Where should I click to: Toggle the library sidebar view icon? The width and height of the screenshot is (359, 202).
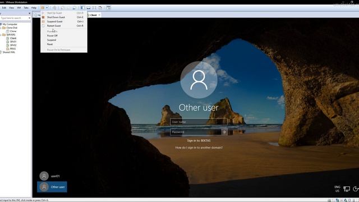click(x=82, y=7)
